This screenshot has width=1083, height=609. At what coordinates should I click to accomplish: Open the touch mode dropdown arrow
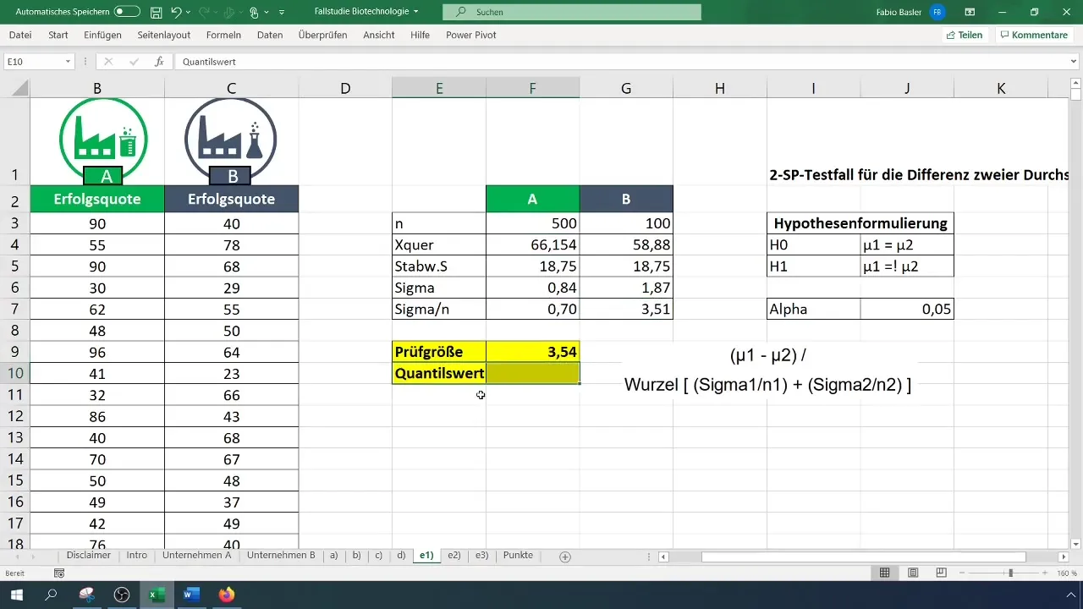pyautogui.click(x=267, y=12)
